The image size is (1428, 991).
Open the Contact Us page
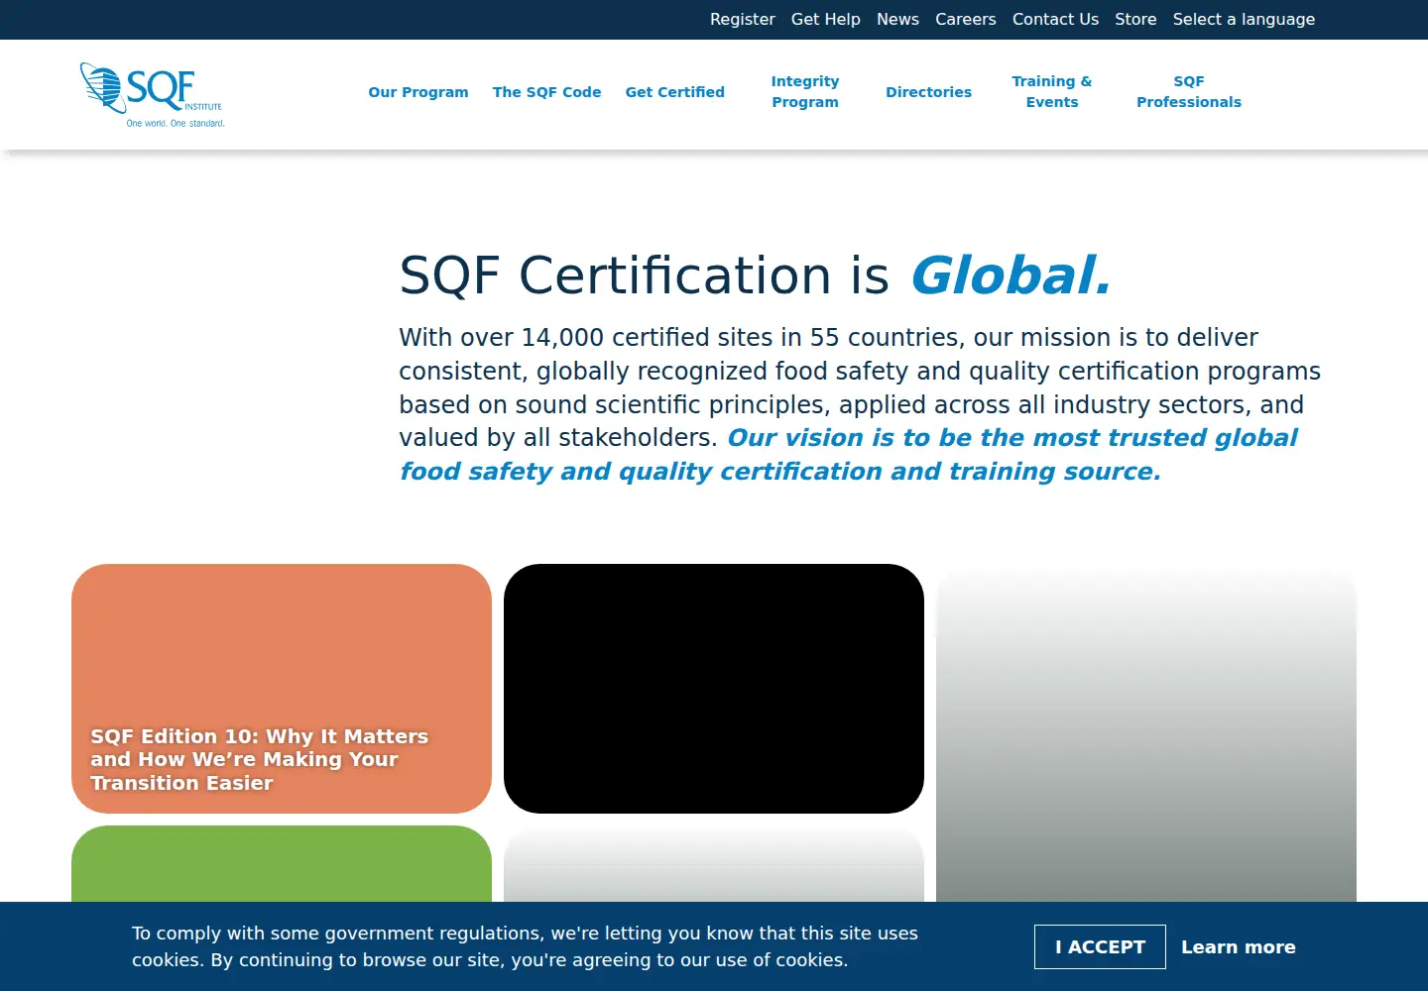(1055, 19)
